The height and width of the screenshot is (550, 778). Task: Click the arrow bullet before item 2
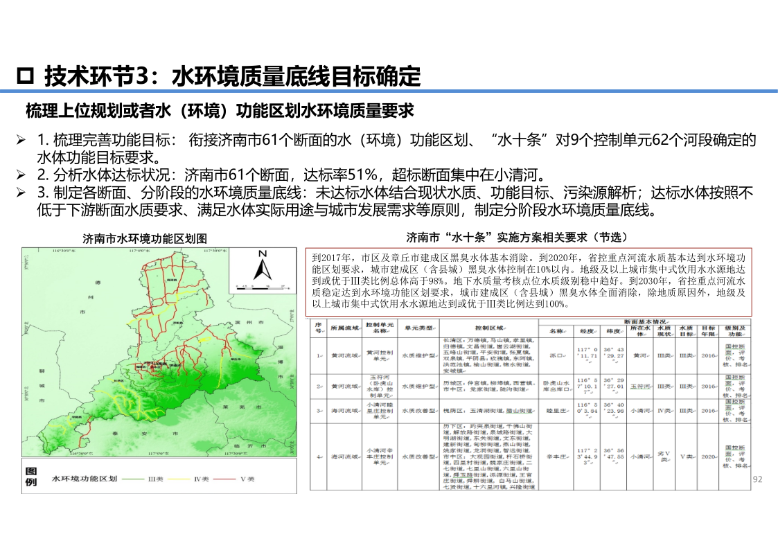(21, 175)
